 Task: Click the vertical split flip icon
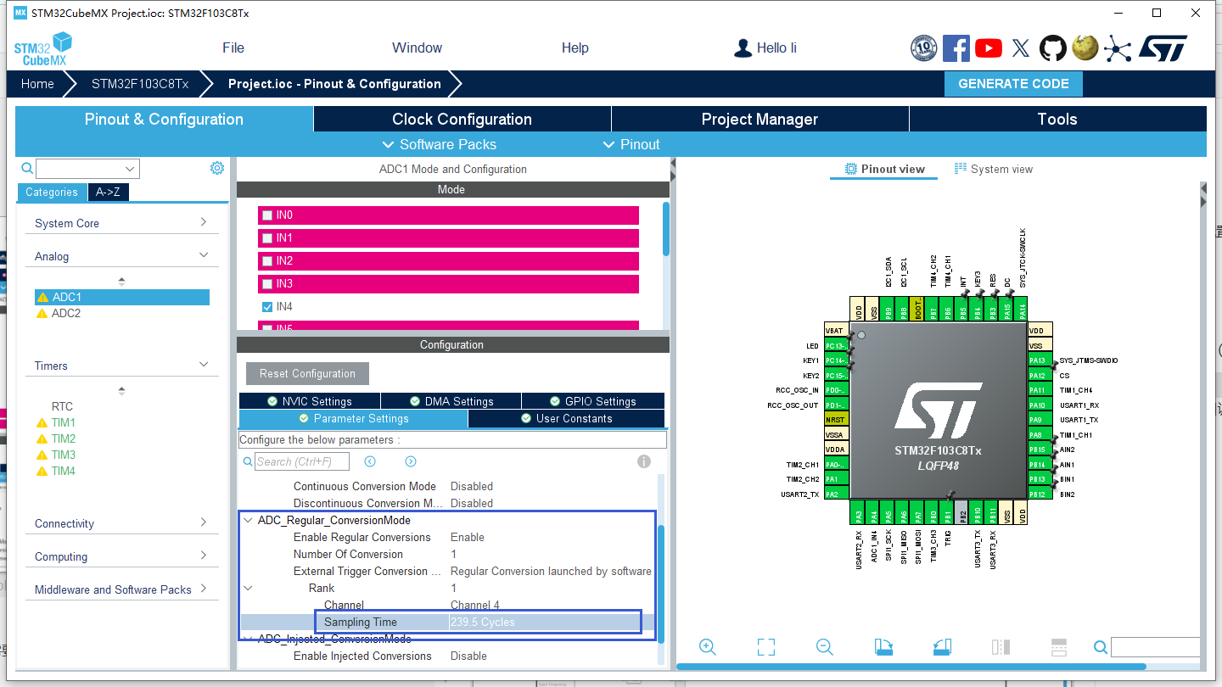tap(1001, 647)
